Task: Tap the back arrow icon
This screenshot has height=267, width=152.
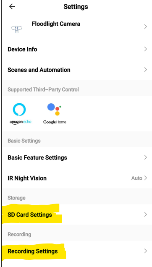Action: tap(12, 7)
